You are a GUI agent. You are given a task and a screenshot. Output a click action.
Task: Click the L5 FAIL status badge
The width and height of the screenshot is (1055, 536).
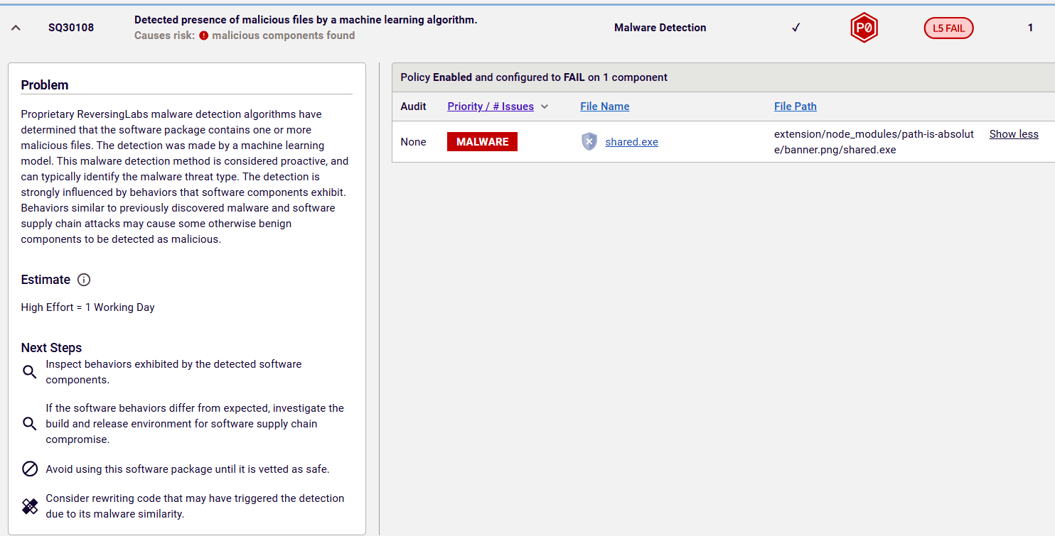(x=948, y=28)
